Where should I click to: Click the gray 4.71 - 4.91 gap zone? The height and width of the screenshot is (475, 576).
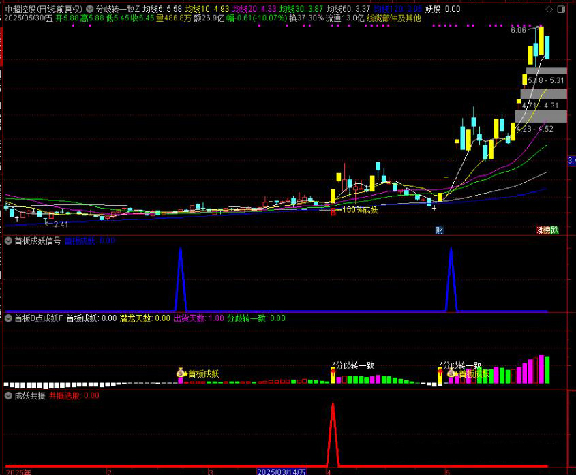543,105
